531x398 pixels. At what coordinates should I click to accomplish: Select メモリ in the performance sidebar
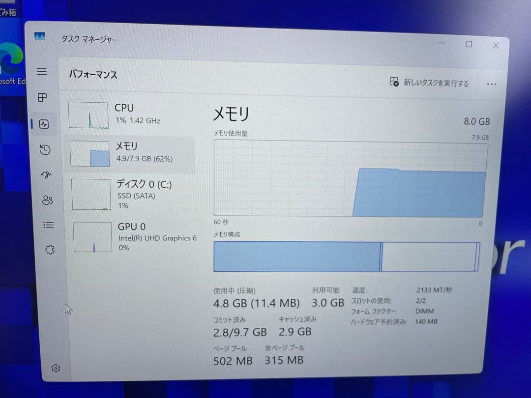[130, 152]
